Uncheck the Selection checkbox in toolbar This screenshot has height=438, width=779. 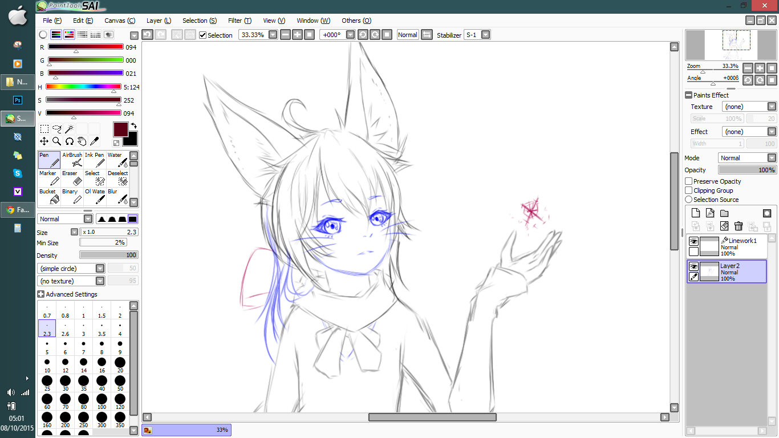[202, 35]
